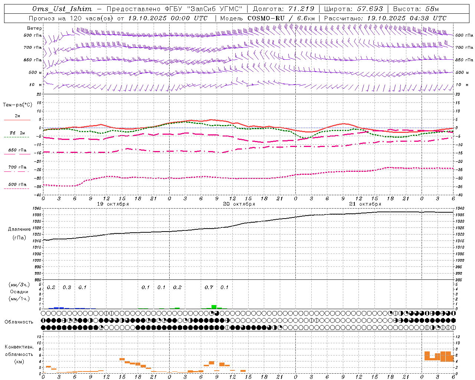Click the Модель COSMO-RU / 6.6км text
This screenshot has width=475, height=380.
point(267,18)
